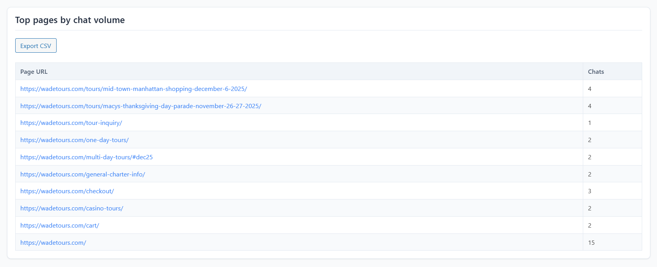
Task: Open the wadetours.com homepage link
Action: pos(53,243)
